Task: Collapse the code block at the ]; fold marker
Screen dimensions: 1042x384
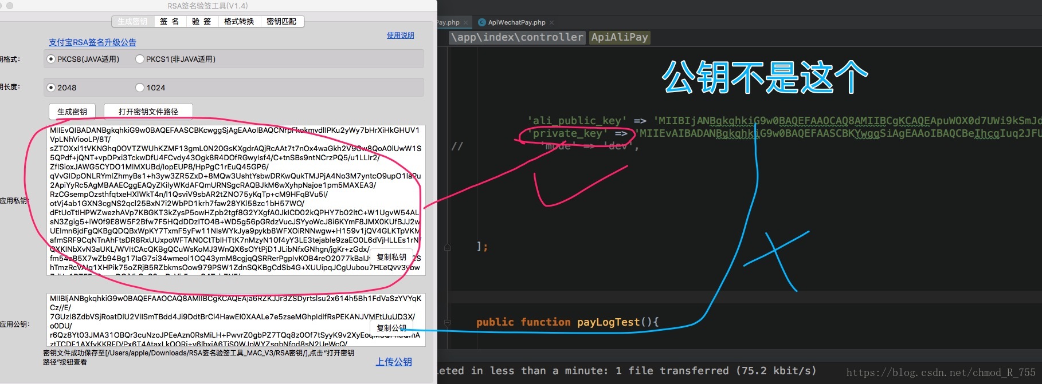Action: pyautogui.click(x=447, y=247)
